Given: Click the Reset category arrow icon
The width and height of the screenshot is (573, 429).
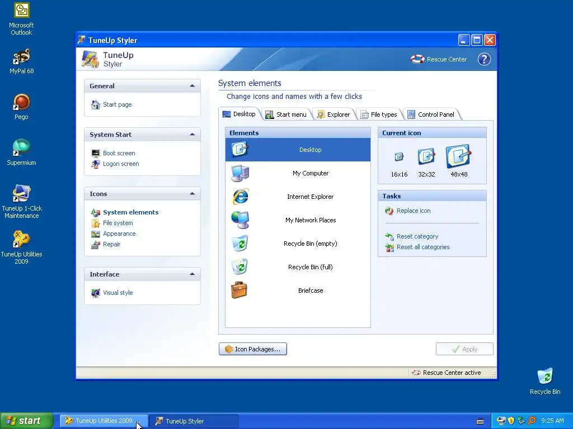Looking at the screenshot, I should (389, 236).
